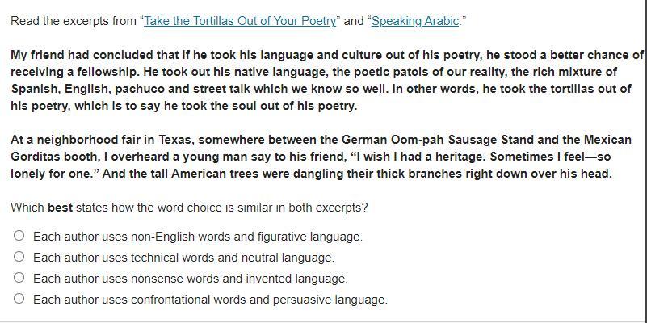This screenshot has width=647, height=323.
Task: Click the bold word best in the question
Action: pos(61,208)
